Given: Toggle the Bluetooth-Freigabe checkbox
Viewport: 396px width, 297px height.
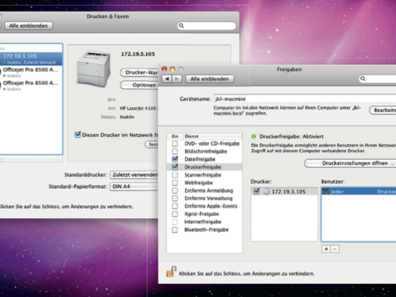Looking at the screenshot, I should tap(175, 230).
